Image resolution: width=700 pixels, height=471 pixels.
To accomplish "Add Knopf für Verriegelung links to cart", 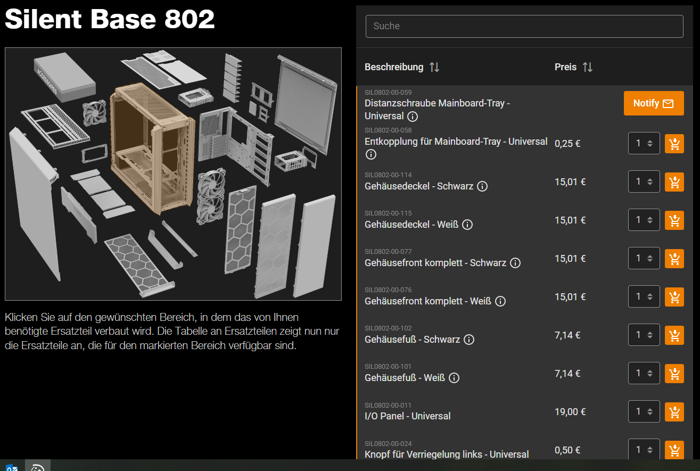I will [x=674, y=450].
